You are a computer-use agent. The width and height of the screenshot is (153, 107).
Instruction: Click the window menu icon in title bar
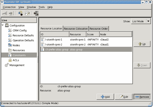pos(2,2)
